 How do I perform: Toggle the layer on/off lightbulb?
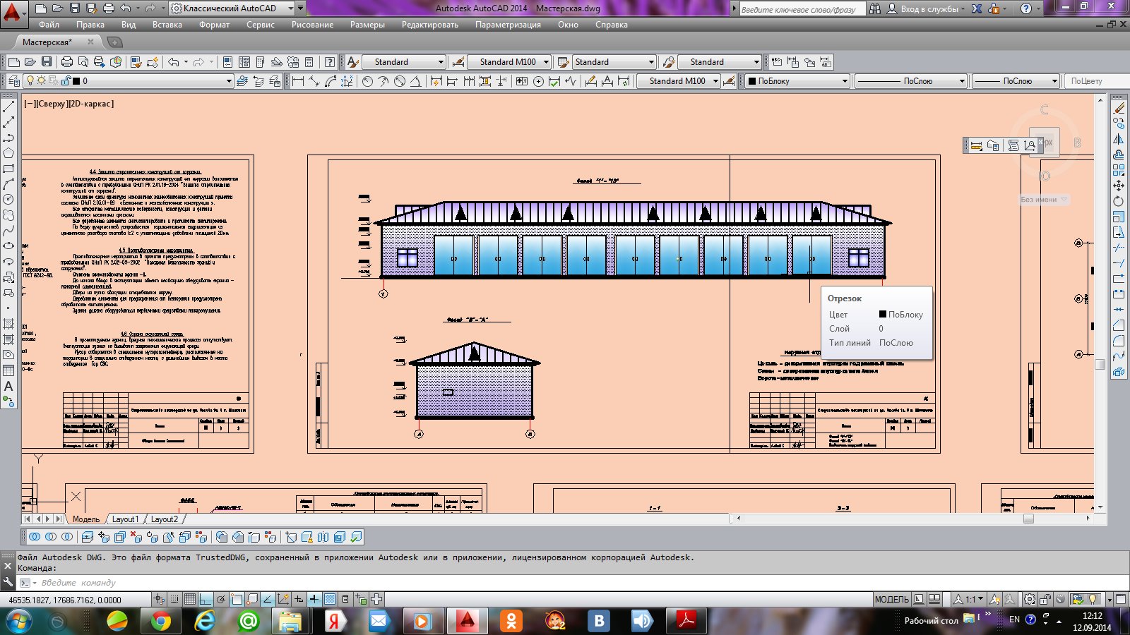point(30,81)
